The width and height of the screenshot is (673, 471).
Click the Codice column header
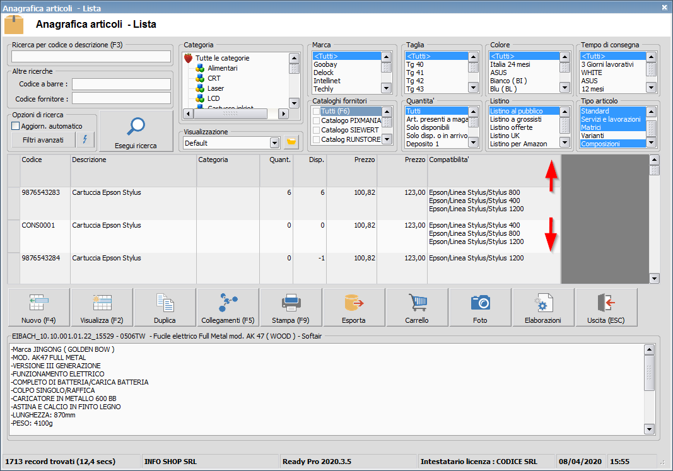click(45, 170)
